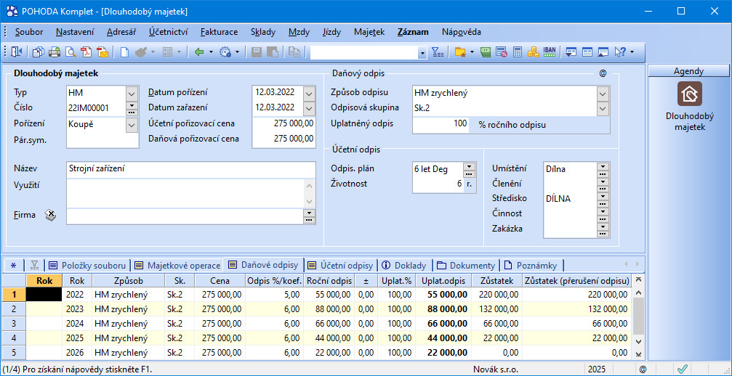Click the green back arrow icon
The height and width of the screenshot is (376, 732).
[198, 52]
